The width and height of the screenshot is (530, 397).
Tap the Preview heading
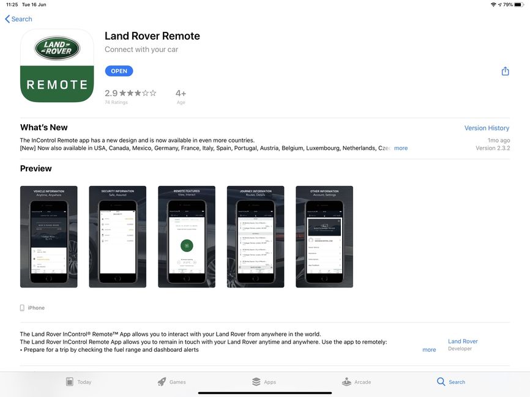tap(36, 169)
